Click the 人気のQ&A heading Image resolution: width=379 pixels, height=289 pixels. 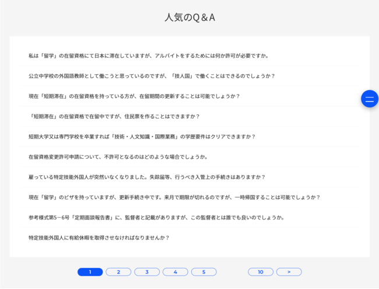[189, 18]
